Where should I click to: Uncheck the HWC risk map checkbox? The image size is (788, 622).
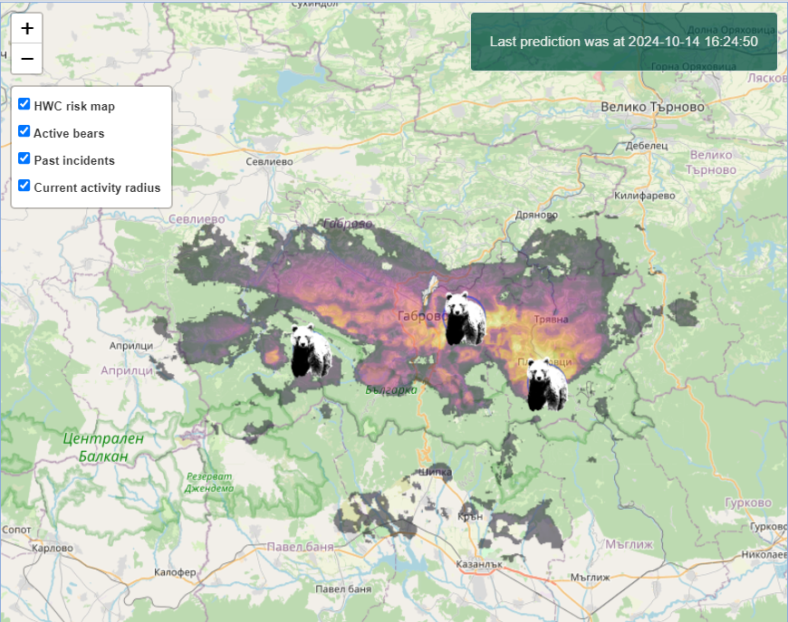[24, 104]
